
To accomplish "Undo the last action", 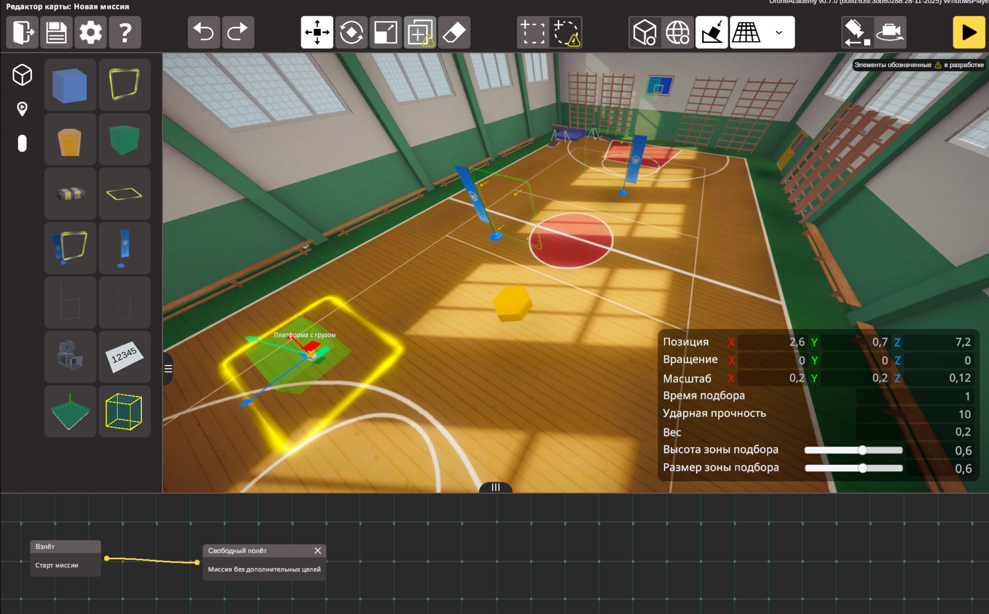I will 204,32.
